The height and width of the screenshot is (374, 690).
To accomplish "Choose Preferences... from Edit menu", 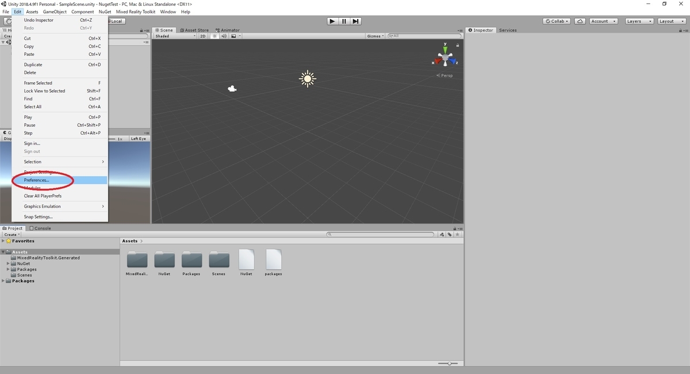I will pyautogui.click(x=60, y=180).
